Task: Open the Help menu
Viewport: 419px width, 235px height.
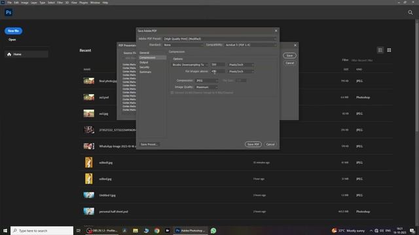Action: tap(105, 3)
